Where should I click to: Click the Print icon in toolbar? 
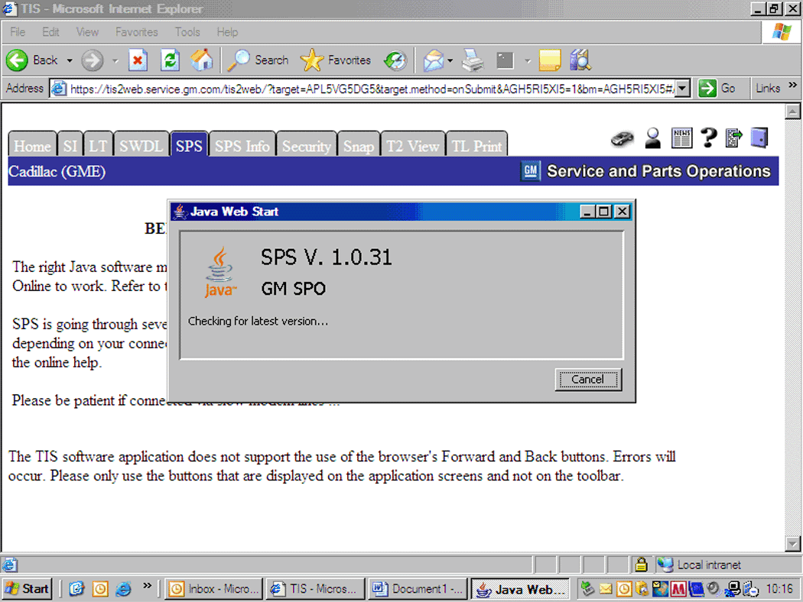pos(473,60)
